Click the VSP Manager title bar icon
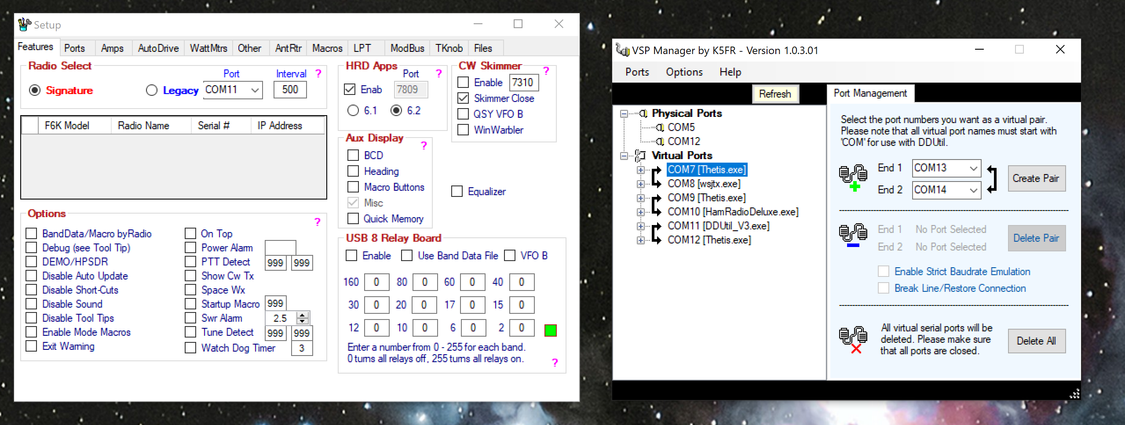This screenshot has width=1125, height=425. coord(622,50)
